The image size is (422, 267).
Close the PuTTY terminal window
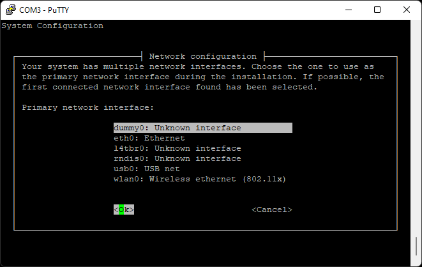click(407, 10)
